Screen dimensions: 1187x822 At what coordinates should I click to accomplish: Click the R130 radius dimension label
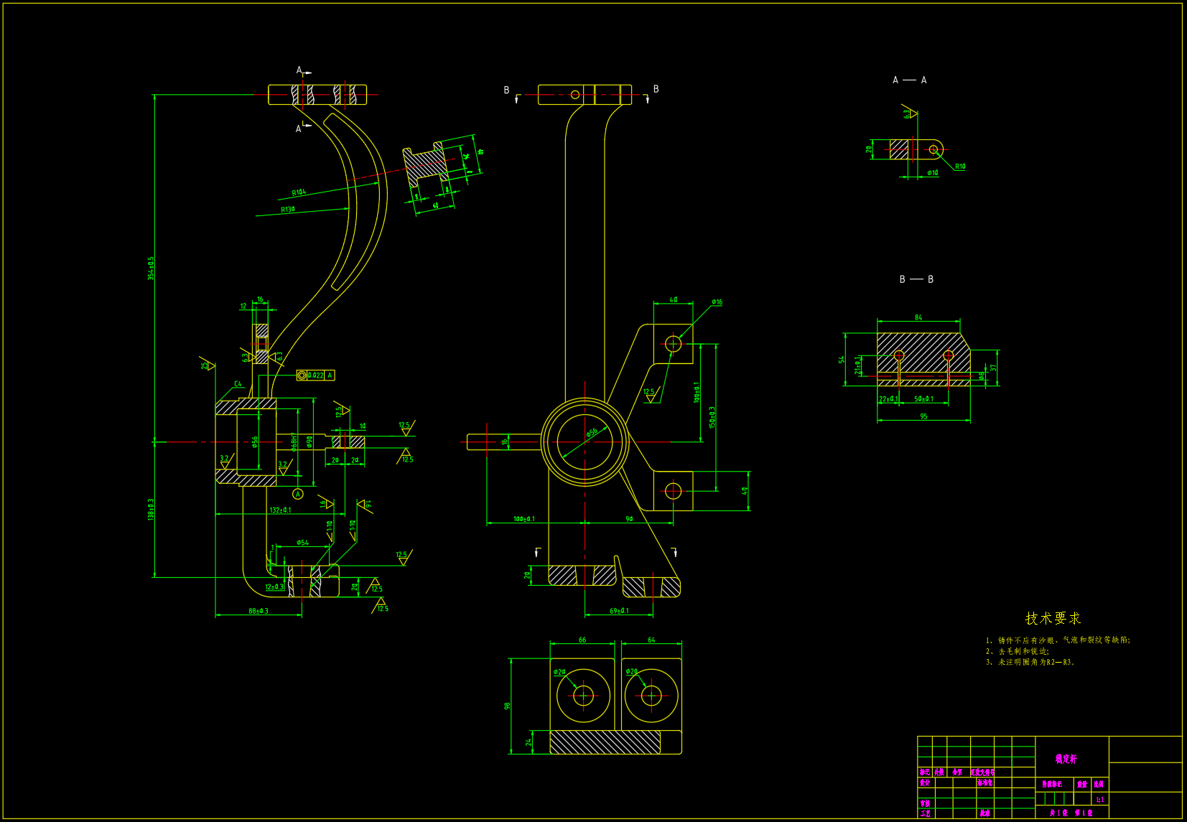coord(287,210)
